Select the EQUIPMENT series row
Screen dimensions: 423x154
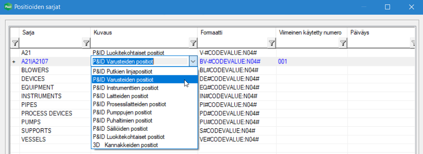click(x=55, y=87)
